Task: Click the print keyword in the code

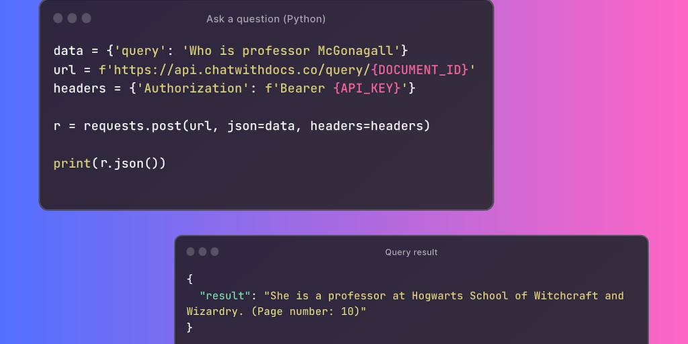Action: coord(72,163)
